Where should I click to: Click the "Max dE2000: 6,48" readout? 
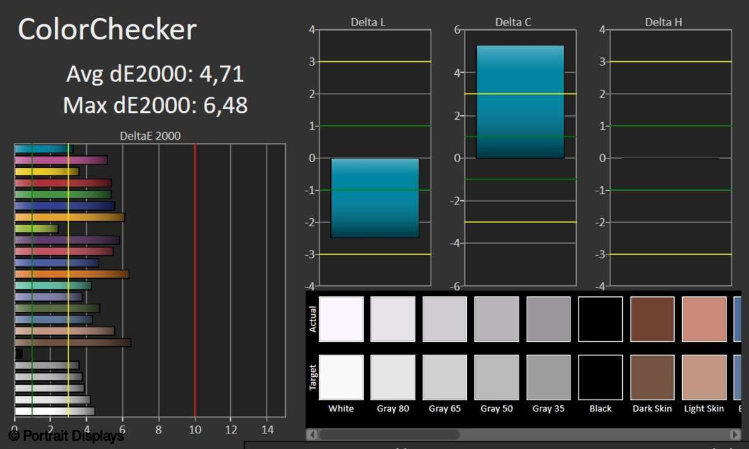tap(155, 105)
